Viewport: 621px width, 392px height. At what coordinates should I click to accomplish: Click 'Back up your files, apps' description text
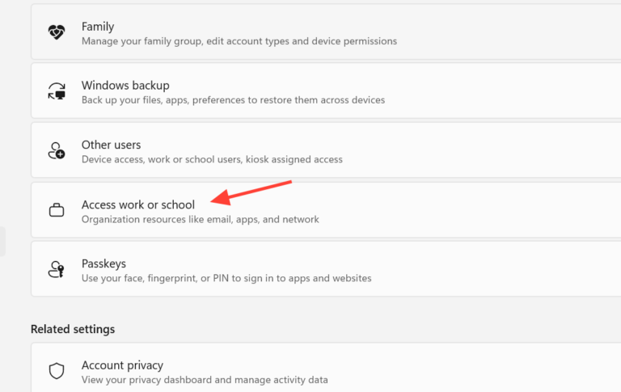coord(233,99)
